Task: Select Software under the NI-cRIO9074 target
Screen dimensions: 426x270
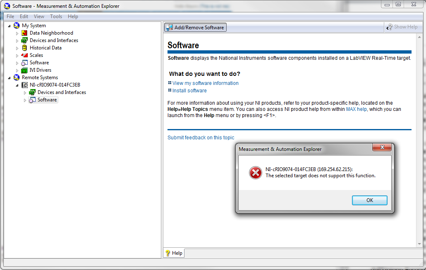Action: tap(47, 100)
